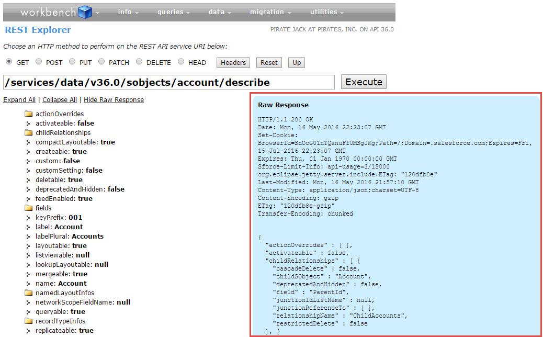This screenshot has width=543, height=337.
Task: Click the "relationshipName" : "ChildAccounts" line
Action: click(x=340, y=316)
